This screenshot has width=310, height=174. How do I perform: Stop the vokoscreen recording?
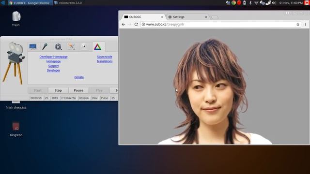click(x=58, y=90)
